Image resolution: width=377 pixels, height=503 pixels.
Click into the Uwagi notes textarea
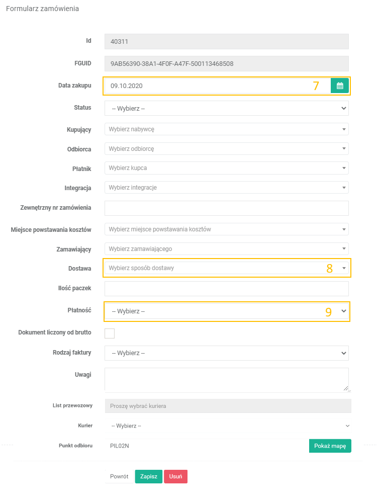click(x=226, y=379)
